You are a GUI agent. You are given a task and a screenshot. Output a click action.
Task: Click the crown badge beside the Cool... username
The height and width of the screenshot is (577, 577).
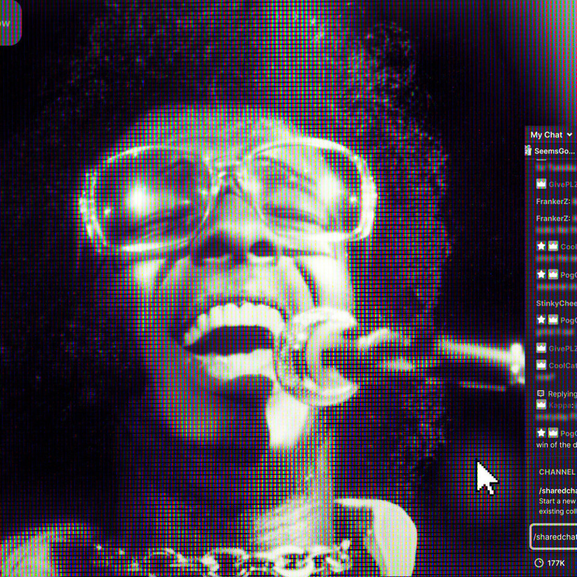pos(553,246)
